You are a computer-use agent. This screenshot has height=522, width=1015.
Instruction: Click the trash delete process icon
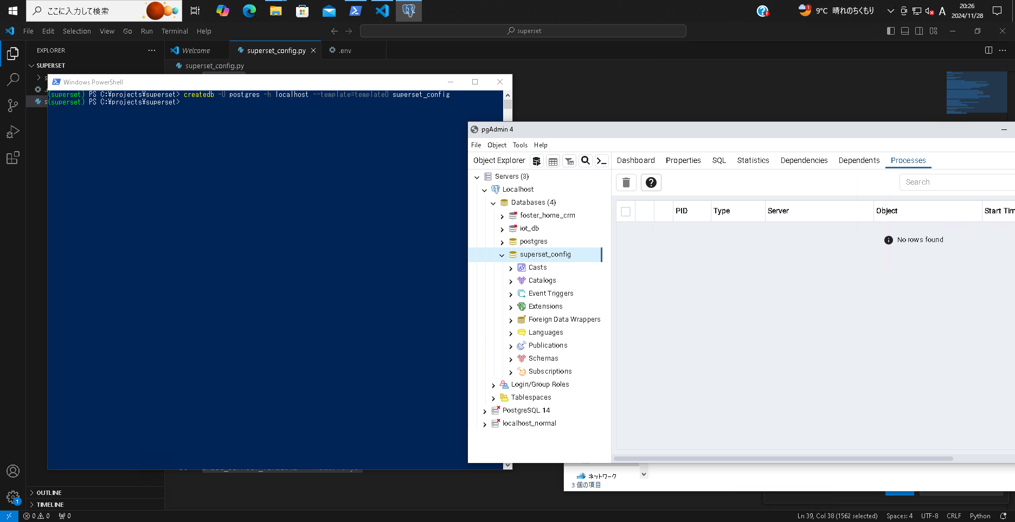point(626,182)
